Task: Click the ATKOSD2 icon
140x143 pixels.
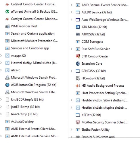Action: (78, 34)
